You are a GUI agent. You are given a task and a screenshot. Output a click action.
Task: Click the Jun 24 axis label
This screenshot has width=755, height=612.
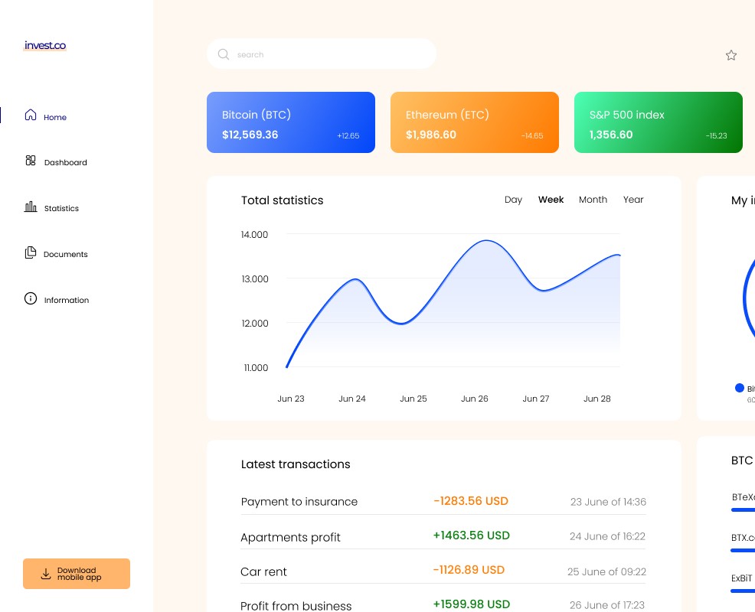click(x=352, y=399)
